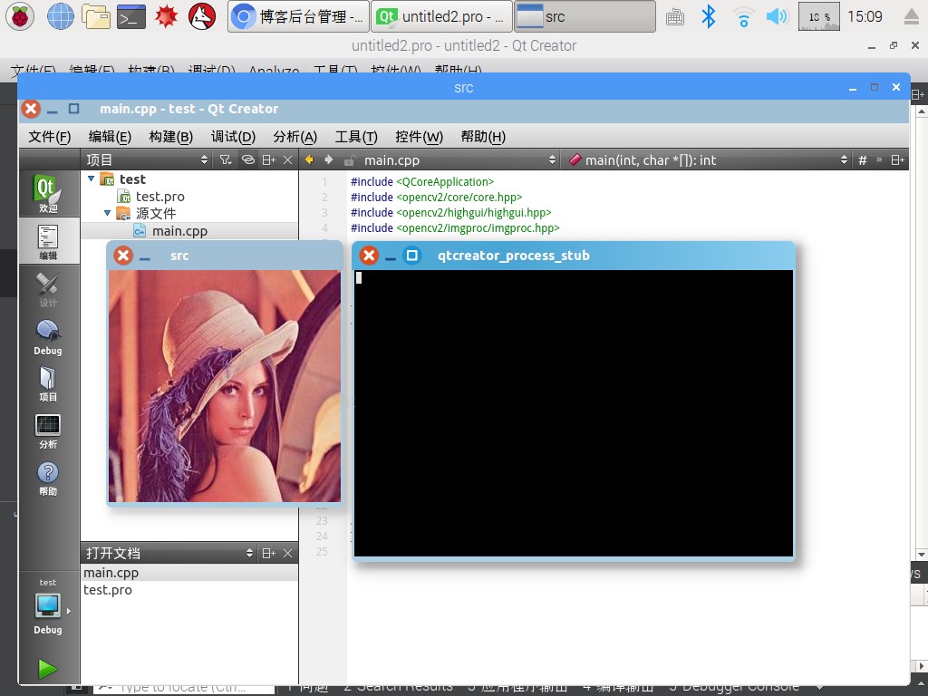Screen dimensions: 928x696
Task: Open the 调试(D) menu
Action: (x=233, y=137)
